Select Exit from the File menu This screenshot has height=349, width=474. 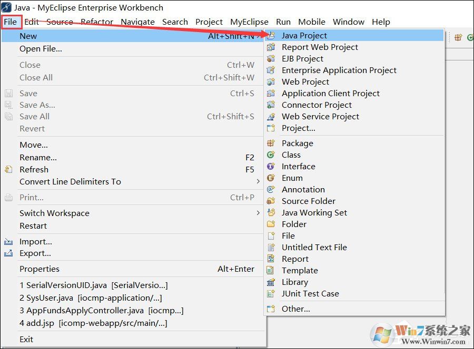[x=26, y=339]
